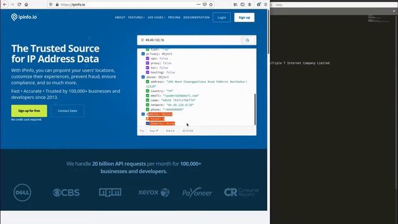398x224 pixels.
Task: Open the Documentation page
Action: (197, 17)
